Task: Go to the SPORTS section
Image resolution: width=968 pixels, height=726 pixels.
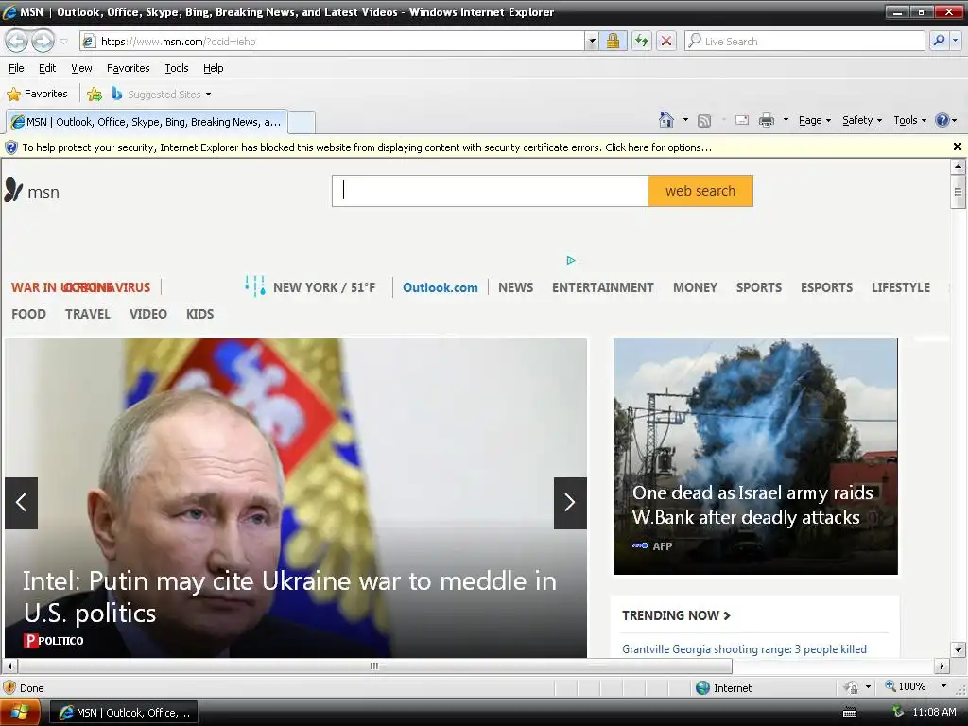Action: (759, 287)
